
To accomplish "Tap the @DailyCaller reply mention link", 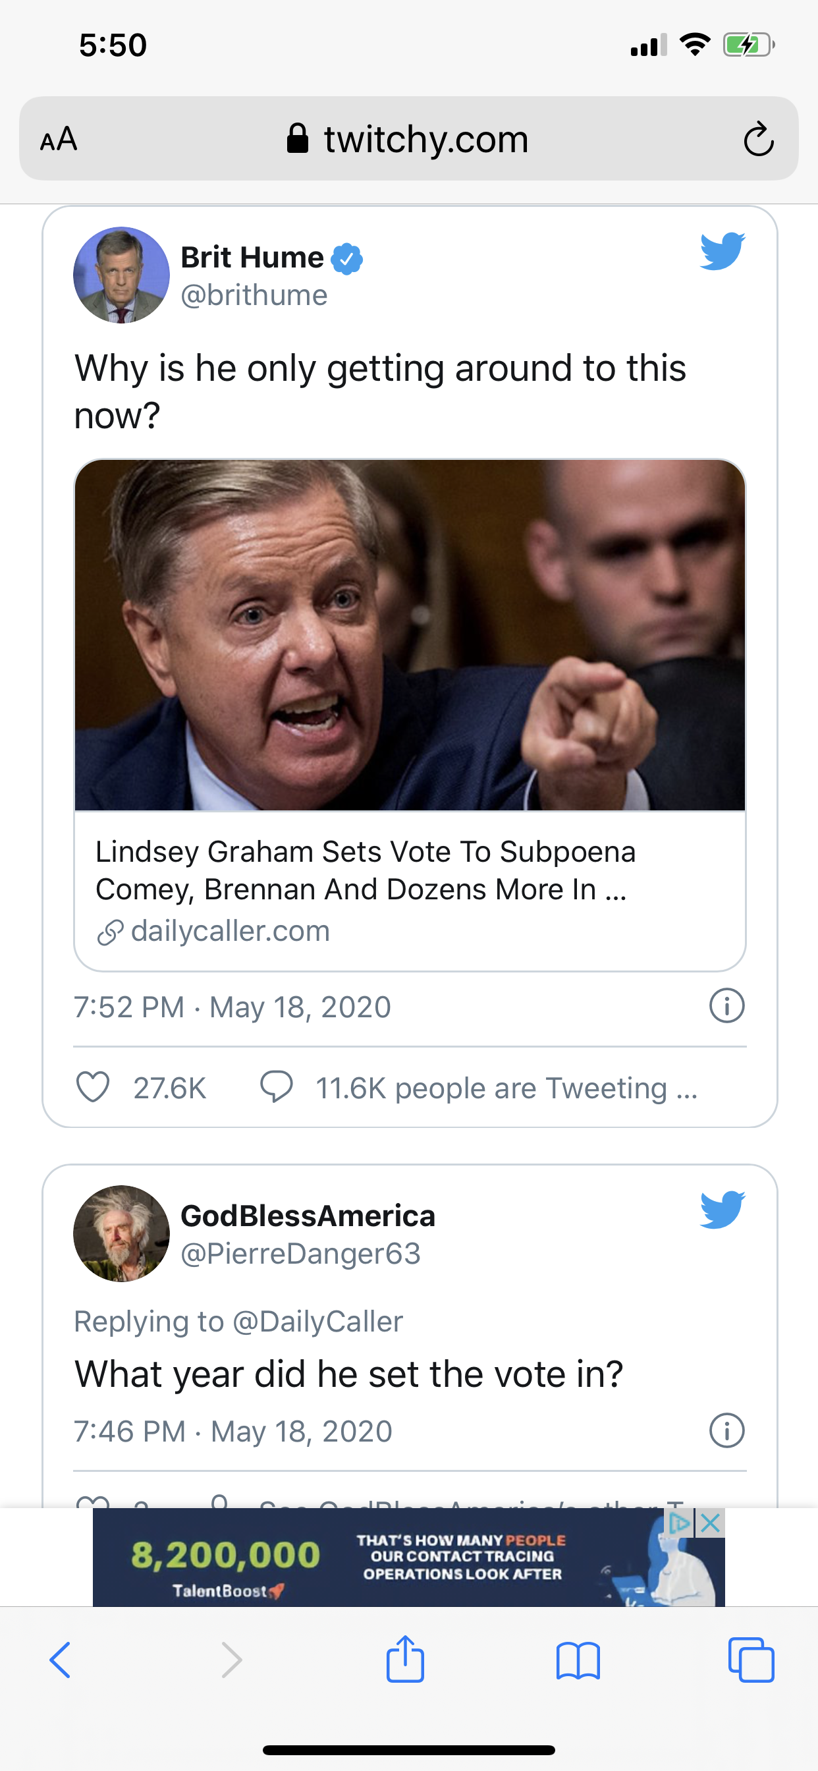I will click(x=317, y=1322).
